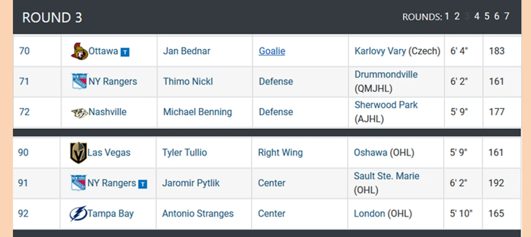This screenshot has width=531, height=237.
Task: Open Jan Bednar's player page
Action: pos(187,51)
